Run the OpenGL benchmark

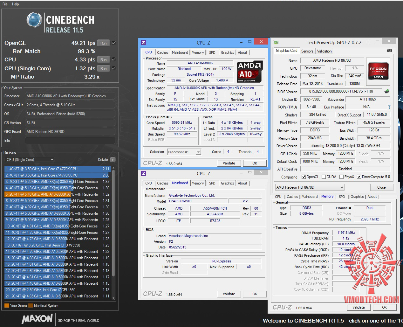(104, 43)
